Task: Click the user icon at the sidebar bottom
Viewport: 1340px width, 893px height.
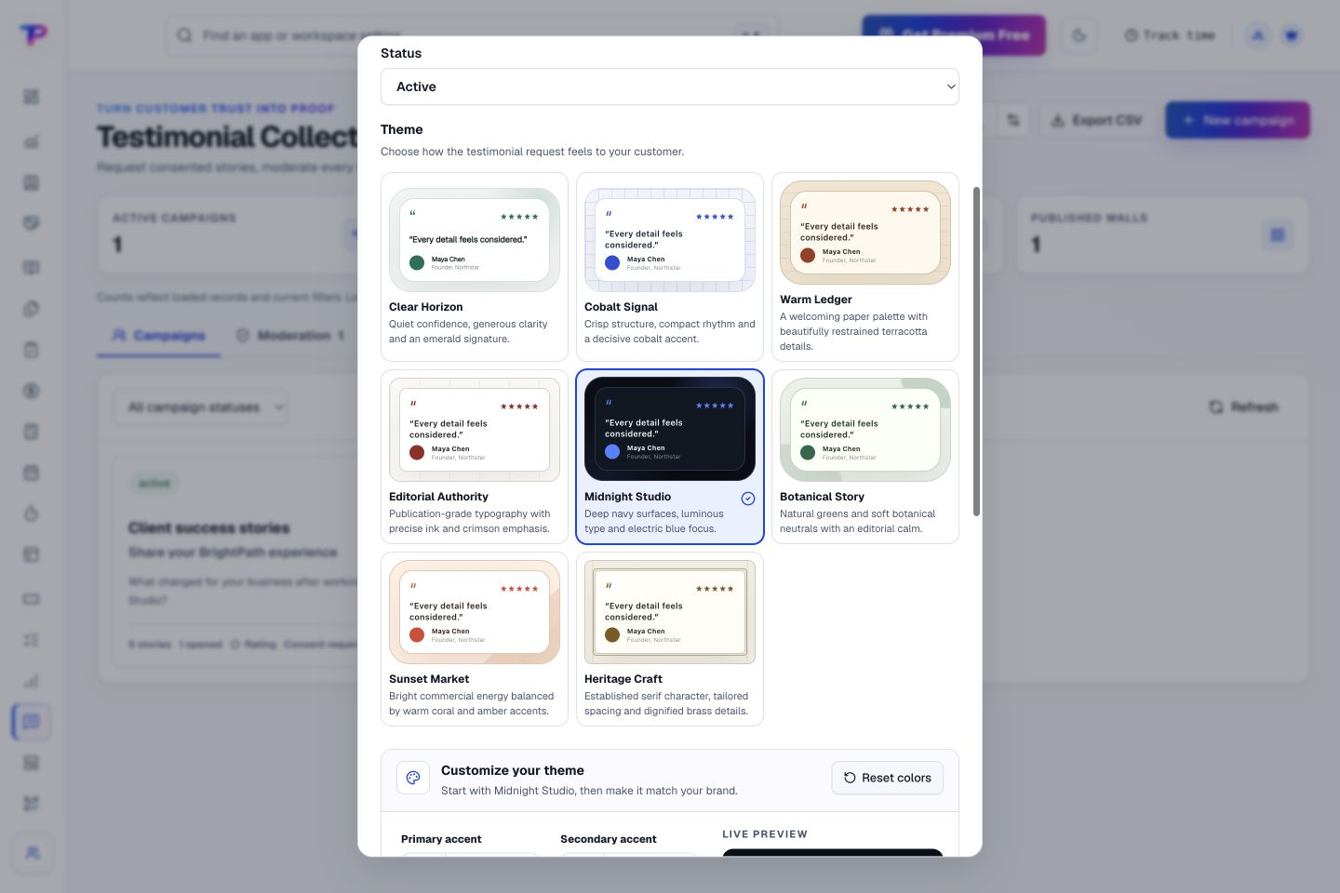Action: pos(33,852)
